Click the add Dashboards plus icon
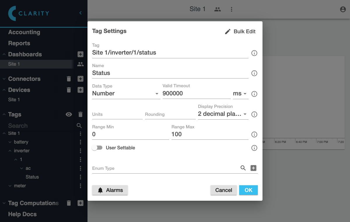Screen dimensions: 350x222 coord(80,54)
